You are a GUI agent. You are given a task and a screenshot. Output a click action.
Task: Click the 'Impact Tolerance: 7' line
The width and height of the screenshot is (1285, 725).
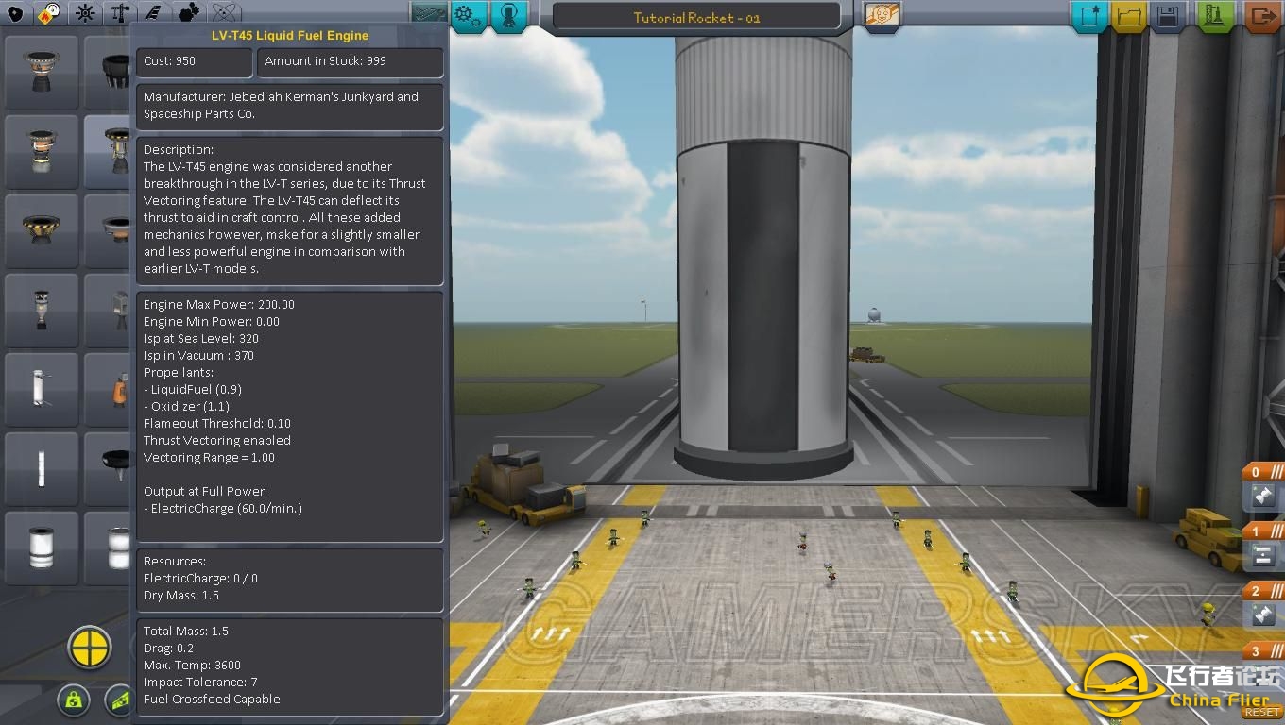[x=200, y=682]
